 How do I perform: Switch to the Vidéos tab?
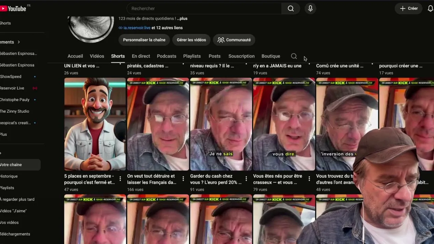(97, 56)
